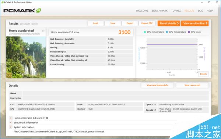Click the waterfall thumbnail image
The width and height of the screenshot is (221, 139).
[x=26, y=57]
